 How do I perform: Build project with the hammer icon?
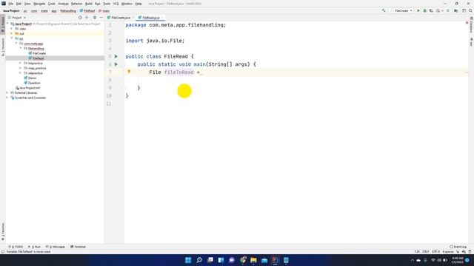pyautogui.click(x=384, y=10)
